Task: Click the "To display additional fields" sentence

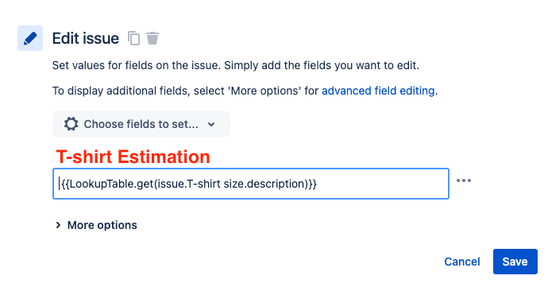Action: 245,91
